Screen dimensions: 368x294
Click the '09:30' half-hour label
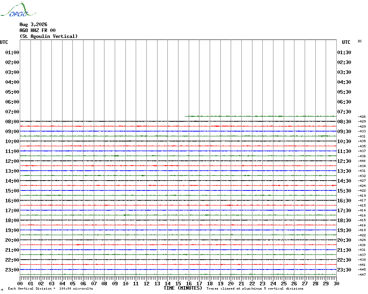tap(344, 132)
